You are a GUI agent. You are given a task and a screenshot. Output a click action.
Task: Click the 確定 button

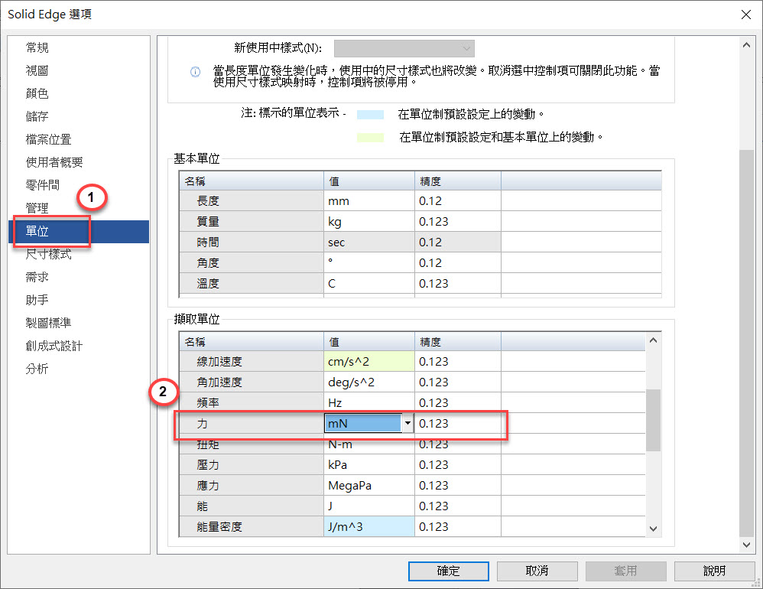coord(448,571)
